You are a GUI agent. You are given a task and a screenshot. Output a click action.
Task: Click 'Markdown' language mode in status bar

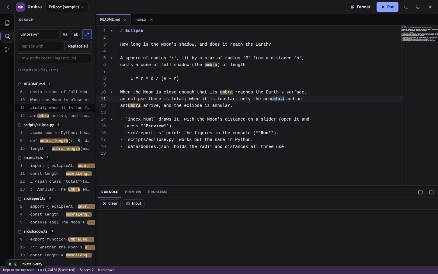106,270
